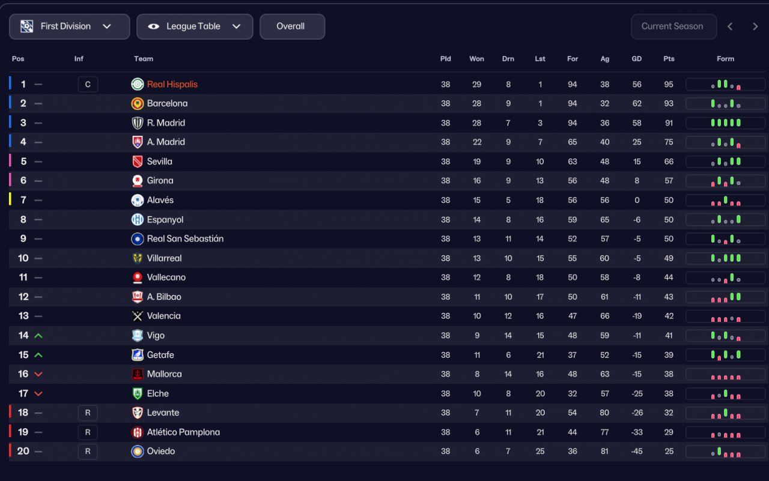Image resolution: width=769 pixels, height=481 pixels.
Task: Select the Overall table filter button
Action: pos(292,26)
